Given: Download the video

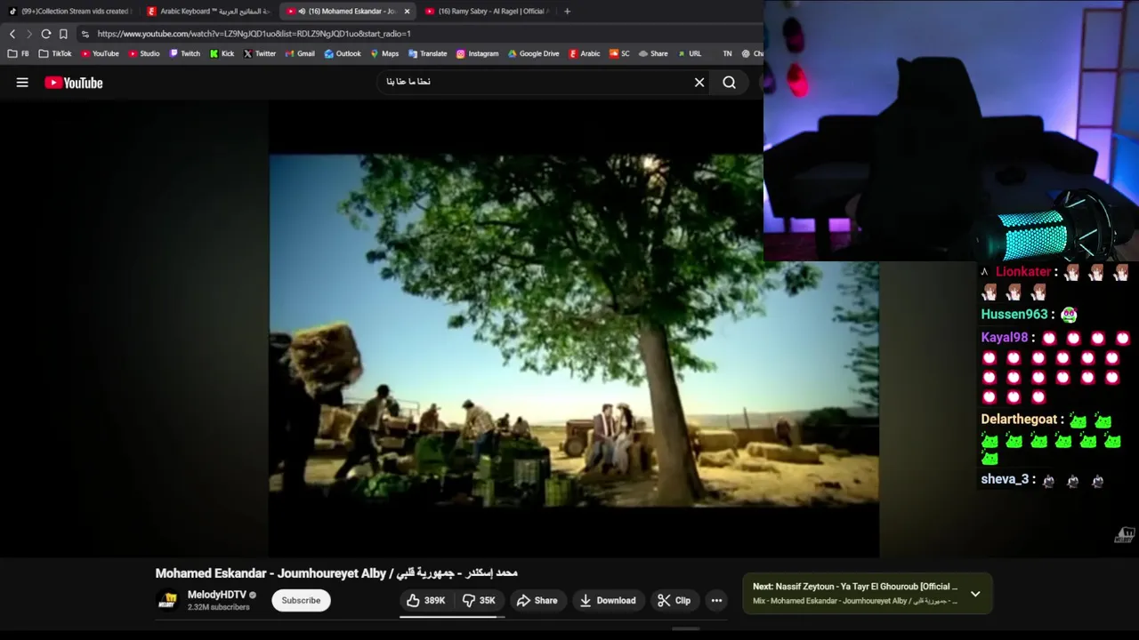Looking at the screenshot, I should [608, 601].
